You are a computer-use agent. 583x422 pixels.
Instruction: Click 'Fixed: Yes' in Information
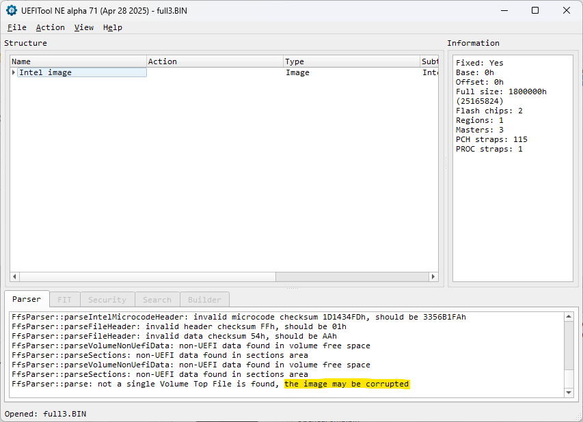[x=480, y=63]
